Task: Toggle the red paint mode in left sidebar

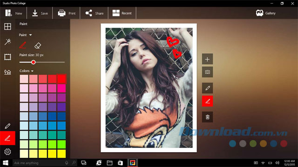Action: [x=7, y=138]
